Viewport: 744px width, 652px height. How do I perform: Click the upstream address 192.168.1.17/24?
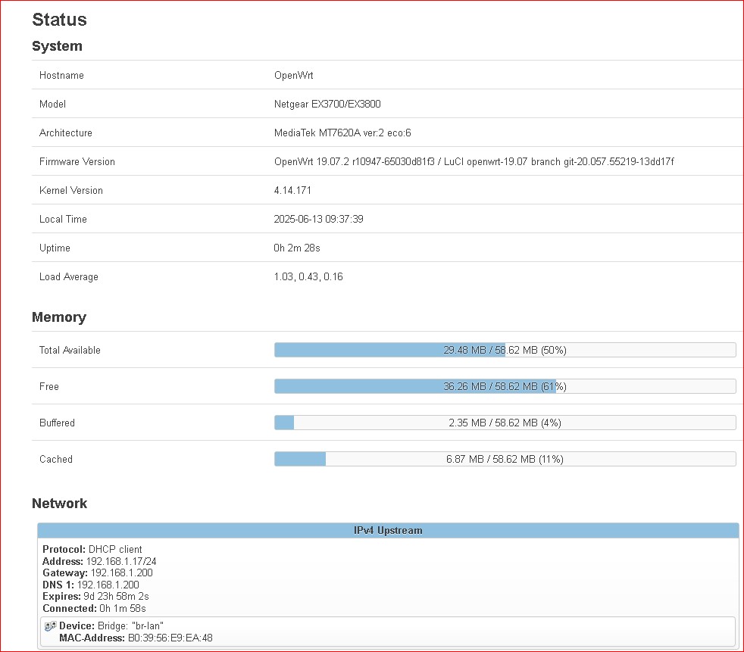tap(121, 561)
